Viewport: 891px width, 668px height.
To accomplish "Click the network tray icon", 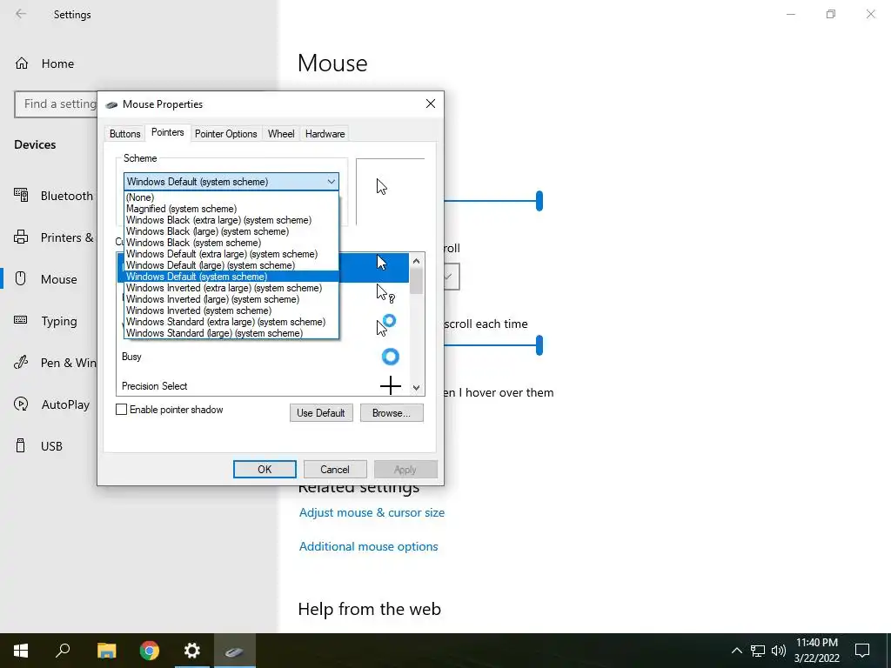I will (x=758, y=651).
